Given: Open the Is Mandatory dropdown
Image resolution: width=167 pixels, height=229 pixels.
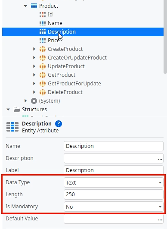Looking at the screenshot, I should (x=114, y=207).
